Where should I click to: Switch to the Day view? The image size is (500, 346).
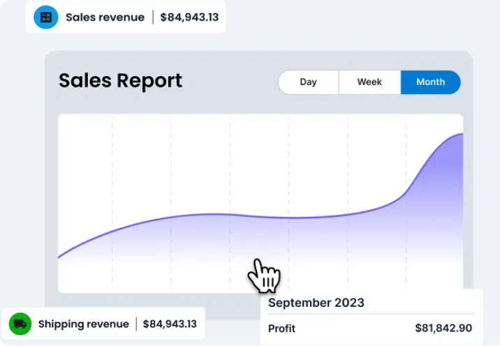click(x=308, y=82)
